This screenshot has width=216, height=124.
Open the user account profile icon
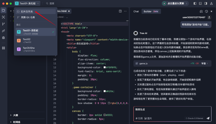[x=211, y=3]
